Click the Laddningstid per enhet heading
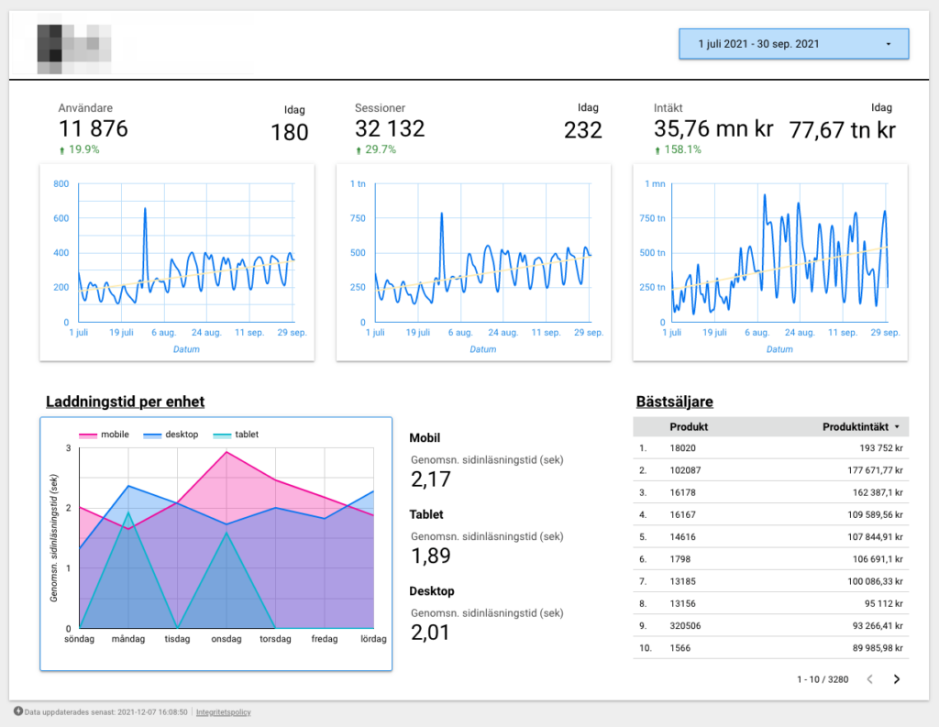Viewport: 939px width, 727px height. click(125, 402)
